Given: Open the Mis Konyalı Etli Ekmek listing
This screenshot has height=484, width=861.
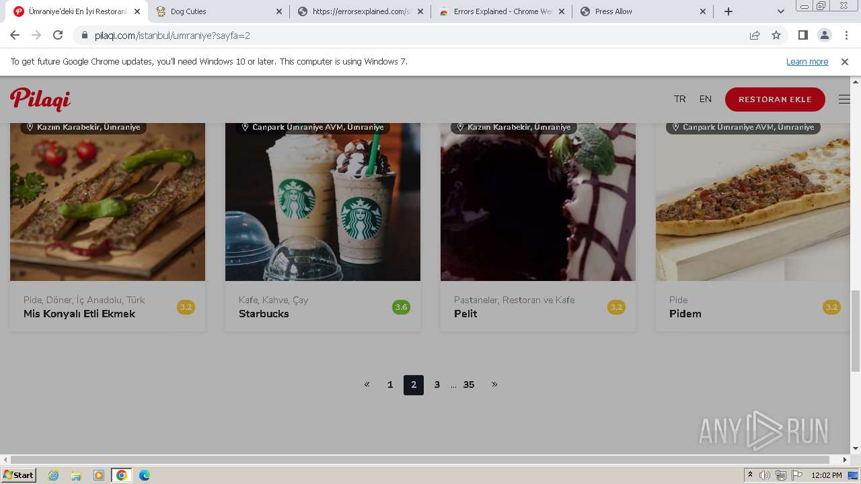Looking at the screenshot, I should click(x=79, y=314).
